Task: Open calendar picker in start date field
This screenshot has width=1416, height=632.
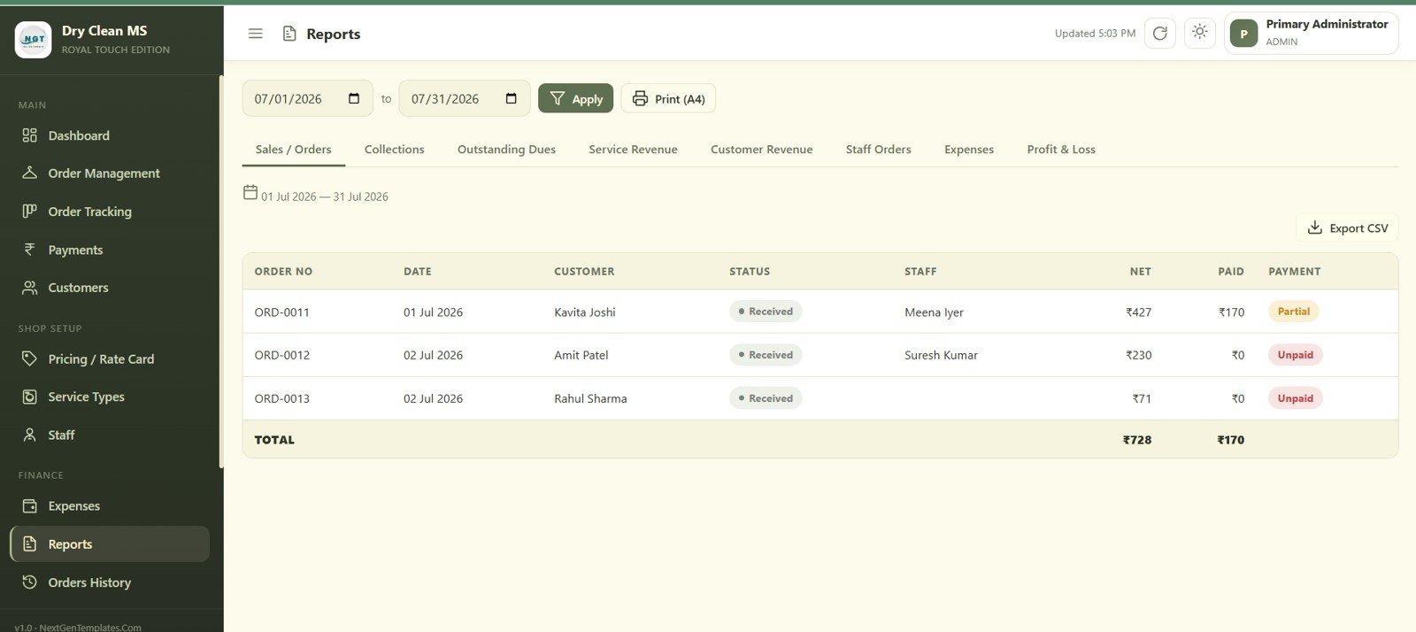Action: click(x=354, y=98)
